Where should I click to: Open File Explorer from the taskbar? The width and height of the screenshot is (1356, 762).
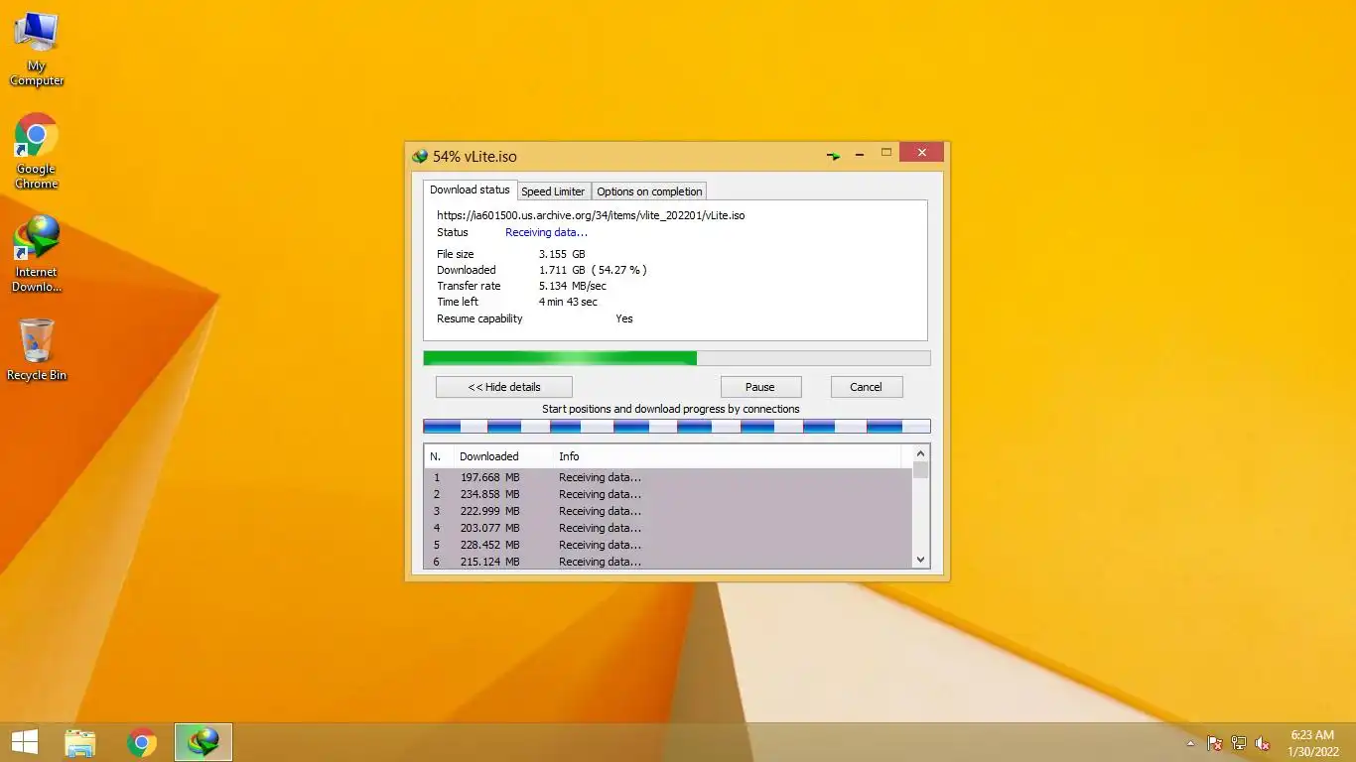tap(80, 742)
